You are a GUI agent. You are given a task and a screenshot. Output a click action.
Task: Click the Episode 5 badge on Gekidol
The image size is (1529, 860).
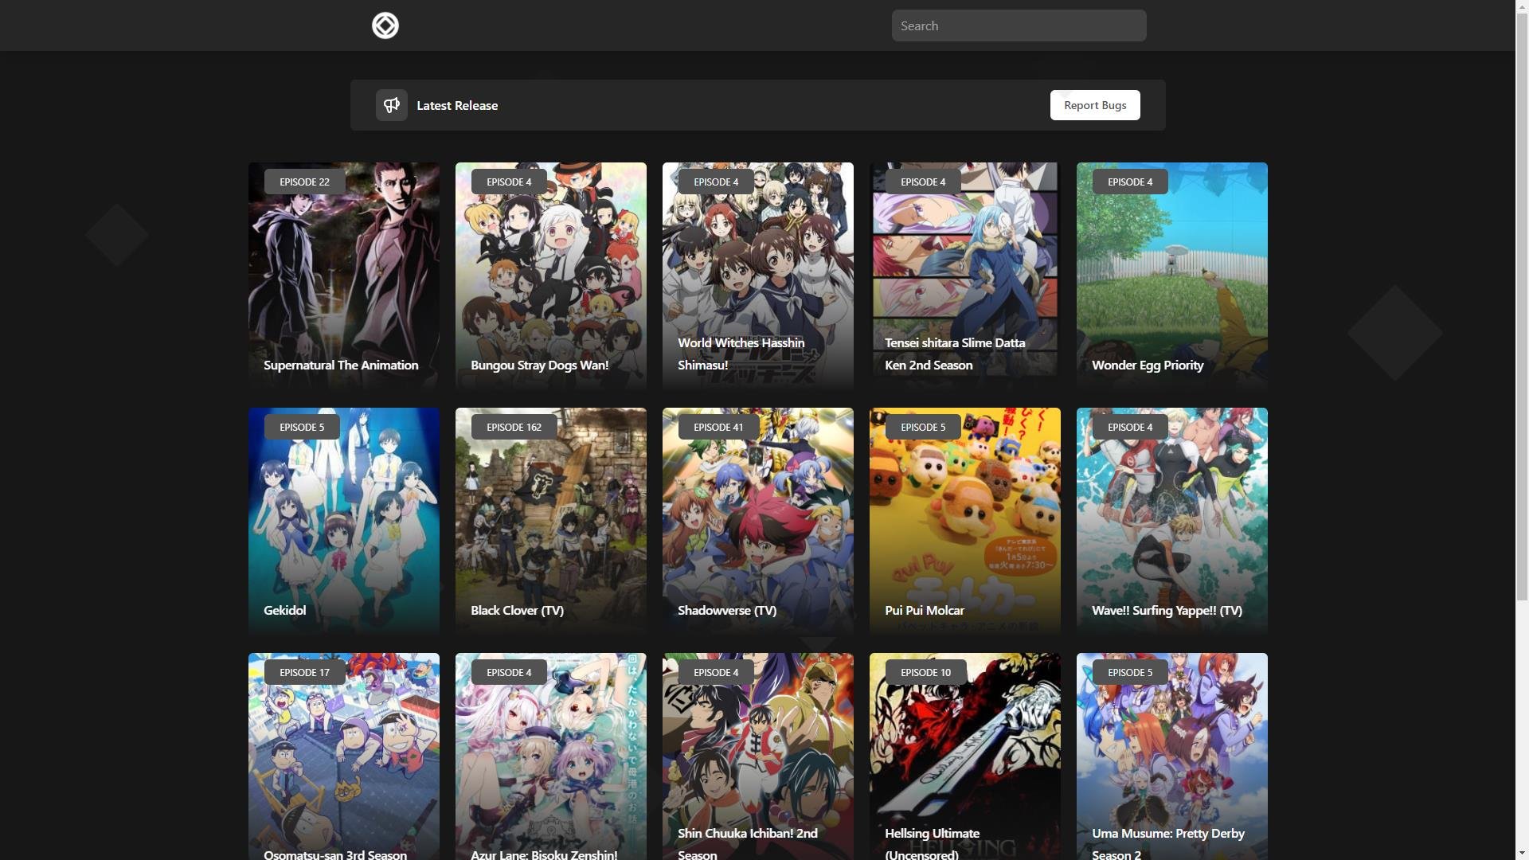click(x=302, y=427)
